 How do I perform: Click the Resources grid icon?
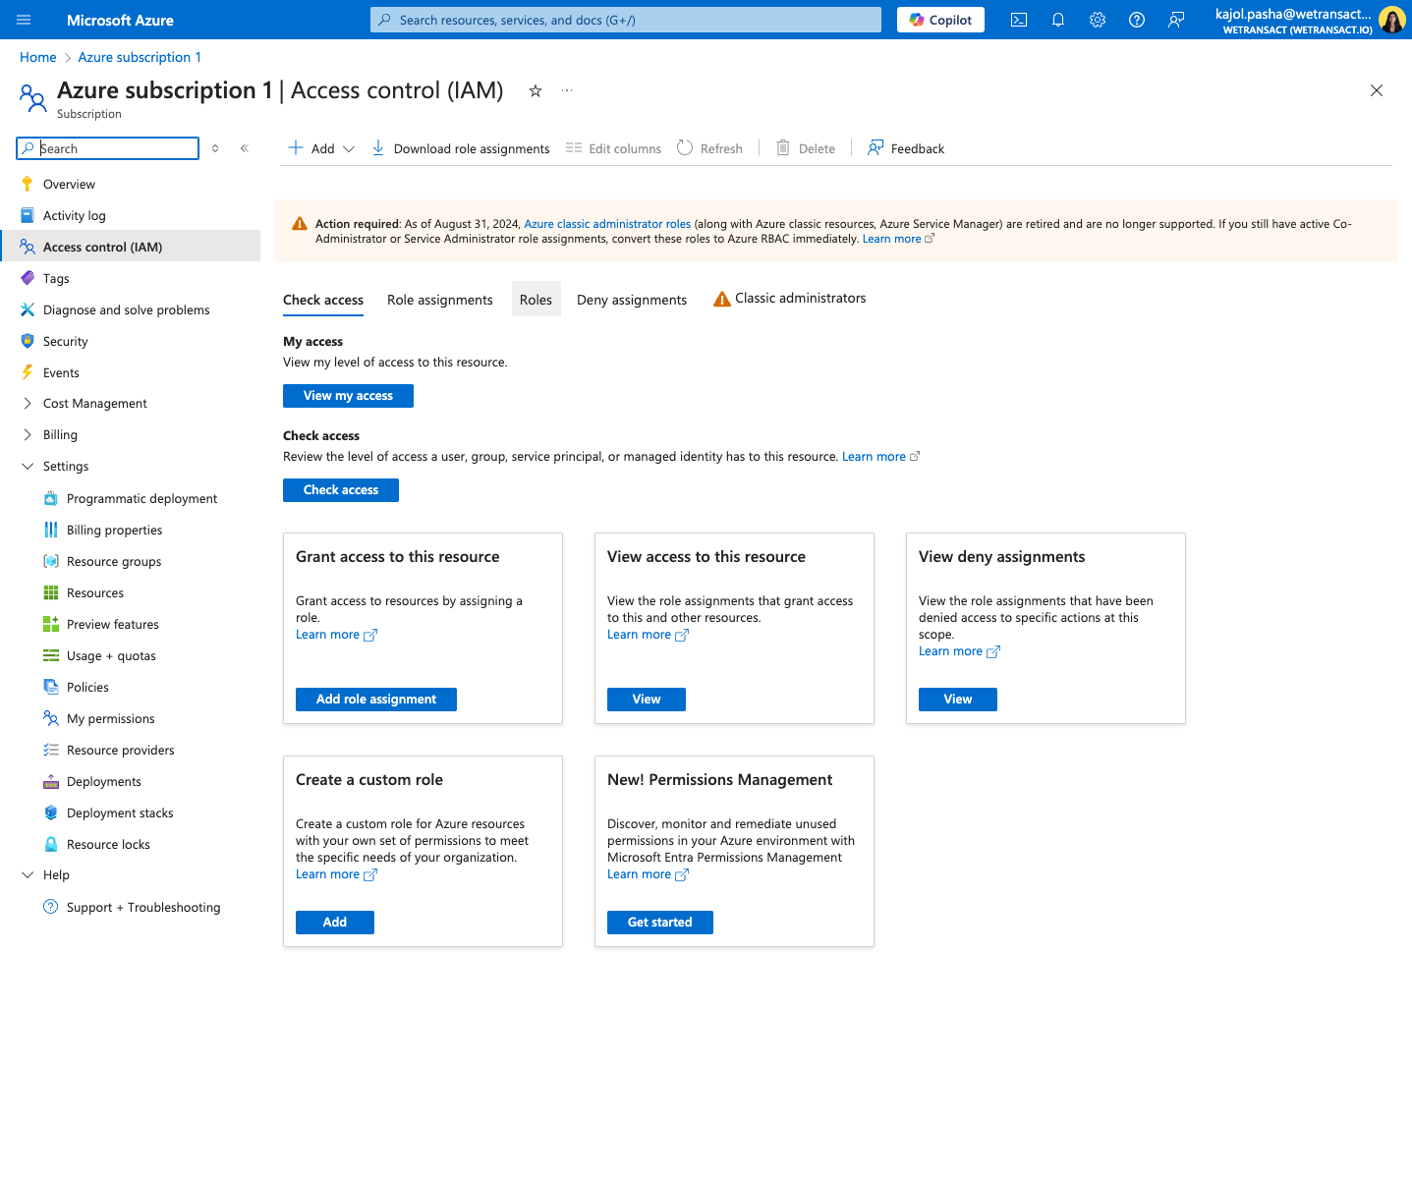tap(51, 592)
